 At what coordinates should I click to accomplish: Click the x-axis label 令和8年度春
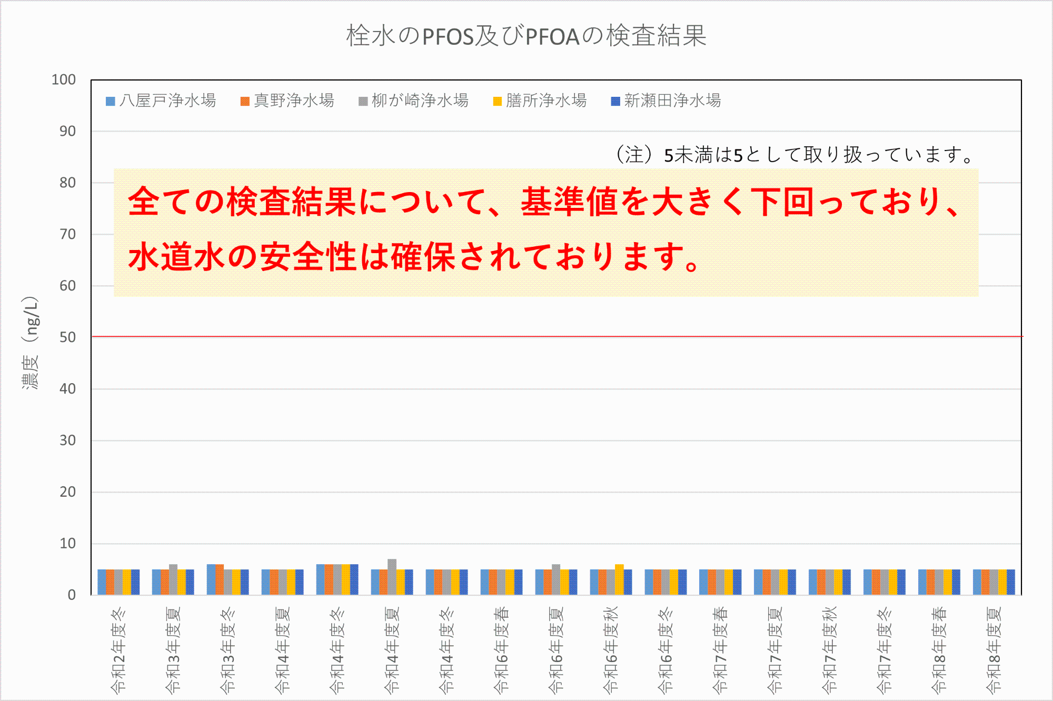coord(939,650)
